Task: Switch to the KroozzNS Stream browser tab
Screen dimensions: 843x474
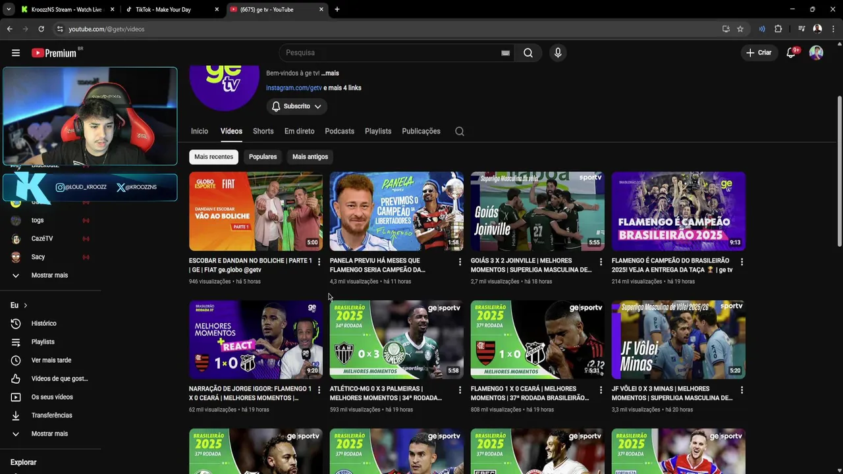Action: [x=66, y=9]
